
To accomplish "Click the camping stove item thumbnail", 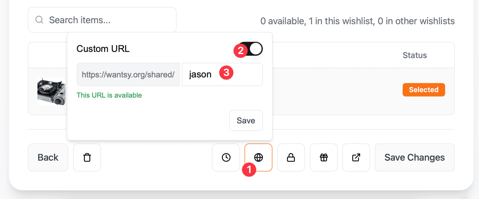I will tap(52, 91).
